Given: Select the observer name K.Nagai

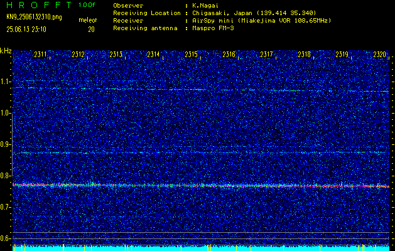Looking at the screenshot, I should (x=205, y=6).
